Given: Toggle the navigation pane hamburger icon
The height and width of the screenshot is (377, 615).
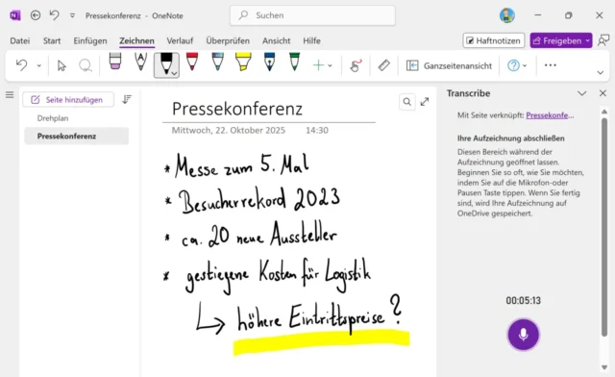Looking at the screenshot, I should point(10,94).
